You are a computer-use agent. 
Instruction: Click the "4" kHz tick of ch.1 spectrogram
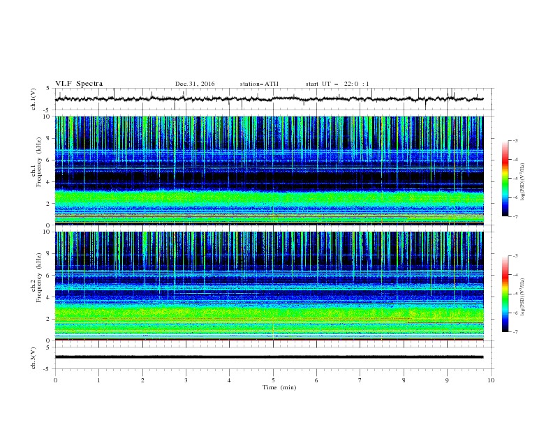coord(49,182)
